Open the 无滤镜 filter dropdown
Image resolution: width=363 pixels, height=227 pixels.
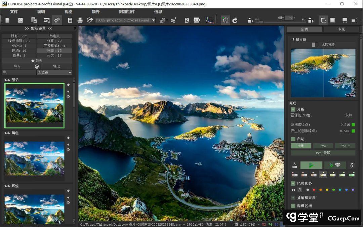pyautogui.click(x=54, y=72)
